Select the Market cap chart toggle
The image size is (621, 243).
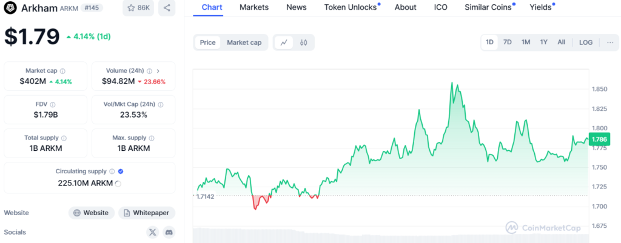(x=244, y=42)
